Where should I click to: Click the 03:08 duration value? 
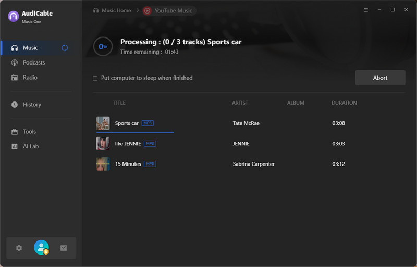[x=338, y=123]
